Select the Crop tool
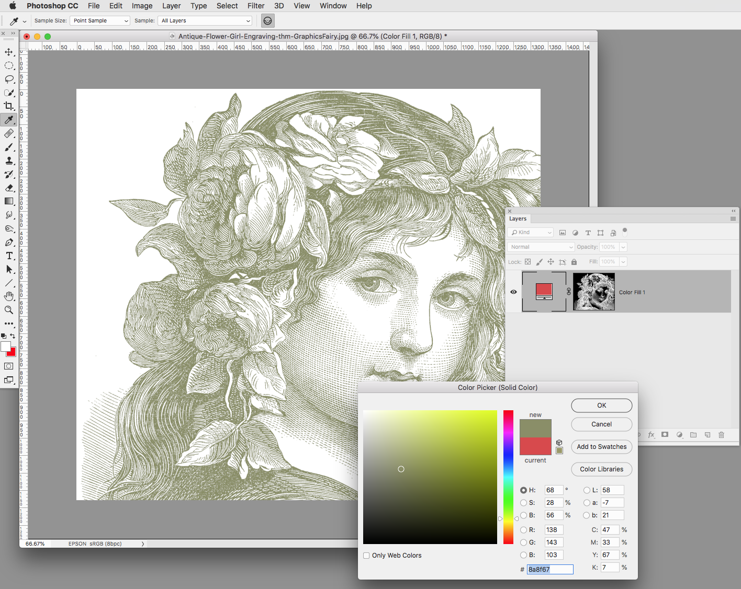Viewport: 741px width, 589px height. click(9, 107)
